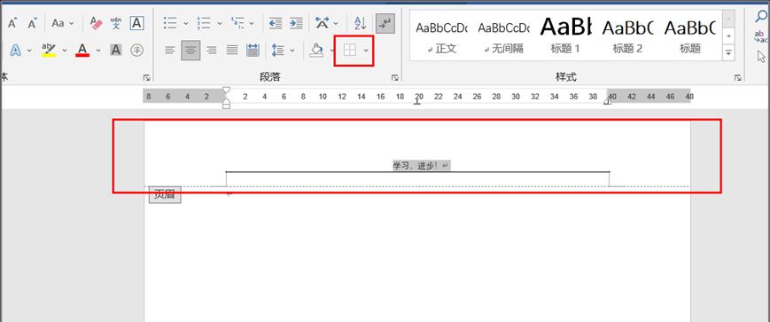770x322 pixels.
Task: Increase paragraph indent
Action: point(296,23)
